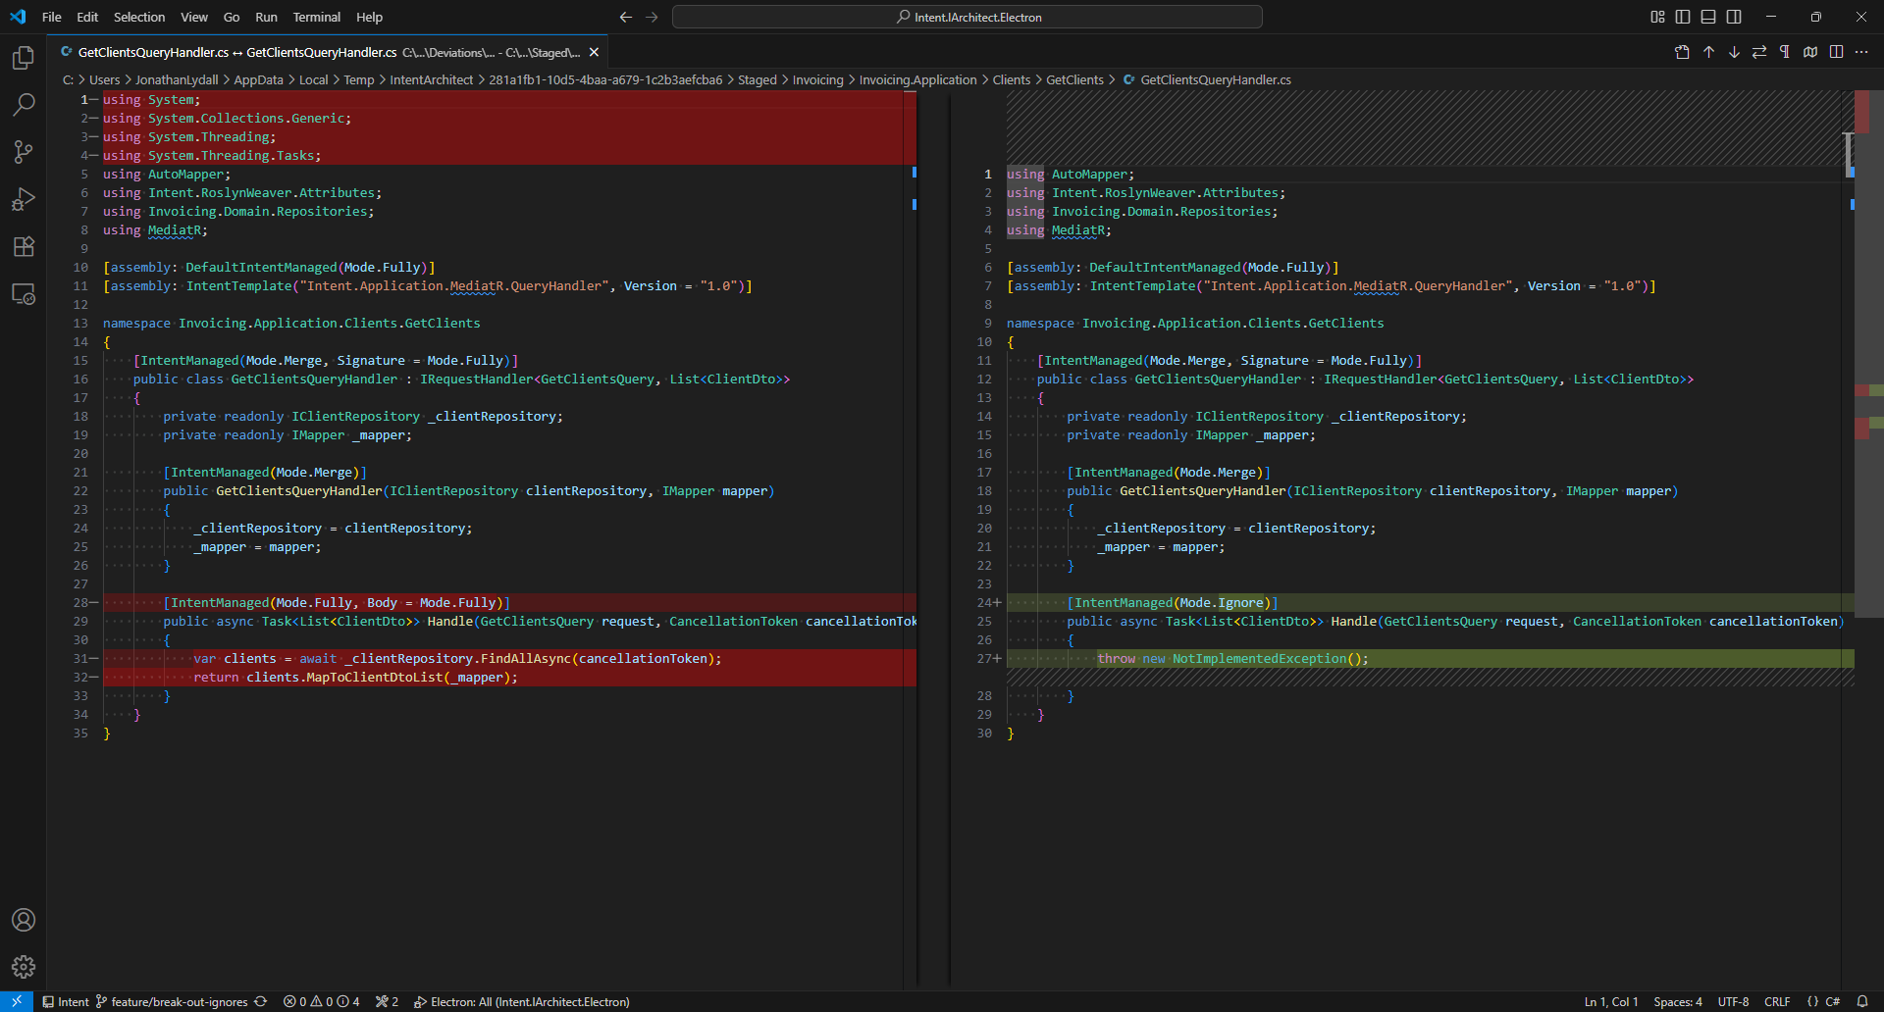This screenshot has height=1012, width=1884.
Task: Click the feature/break-out-ignores branch name
Action: (179, 1001)
